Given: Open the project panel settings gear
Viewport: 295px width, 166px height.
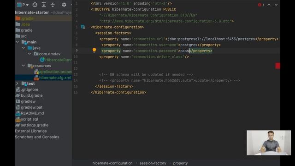Looking at the screenshot, I should click(x=64, y=5).
